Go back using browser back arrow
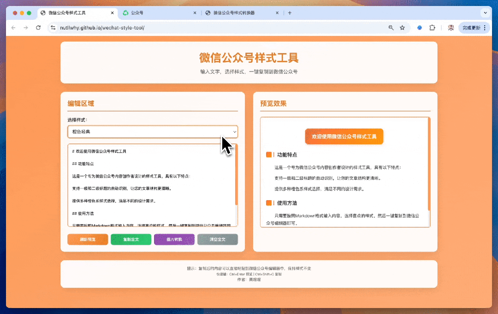 13,28
